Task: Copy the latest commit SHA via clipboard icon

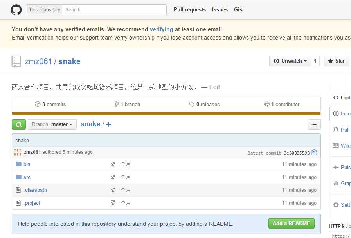Action: coord(314,152)
